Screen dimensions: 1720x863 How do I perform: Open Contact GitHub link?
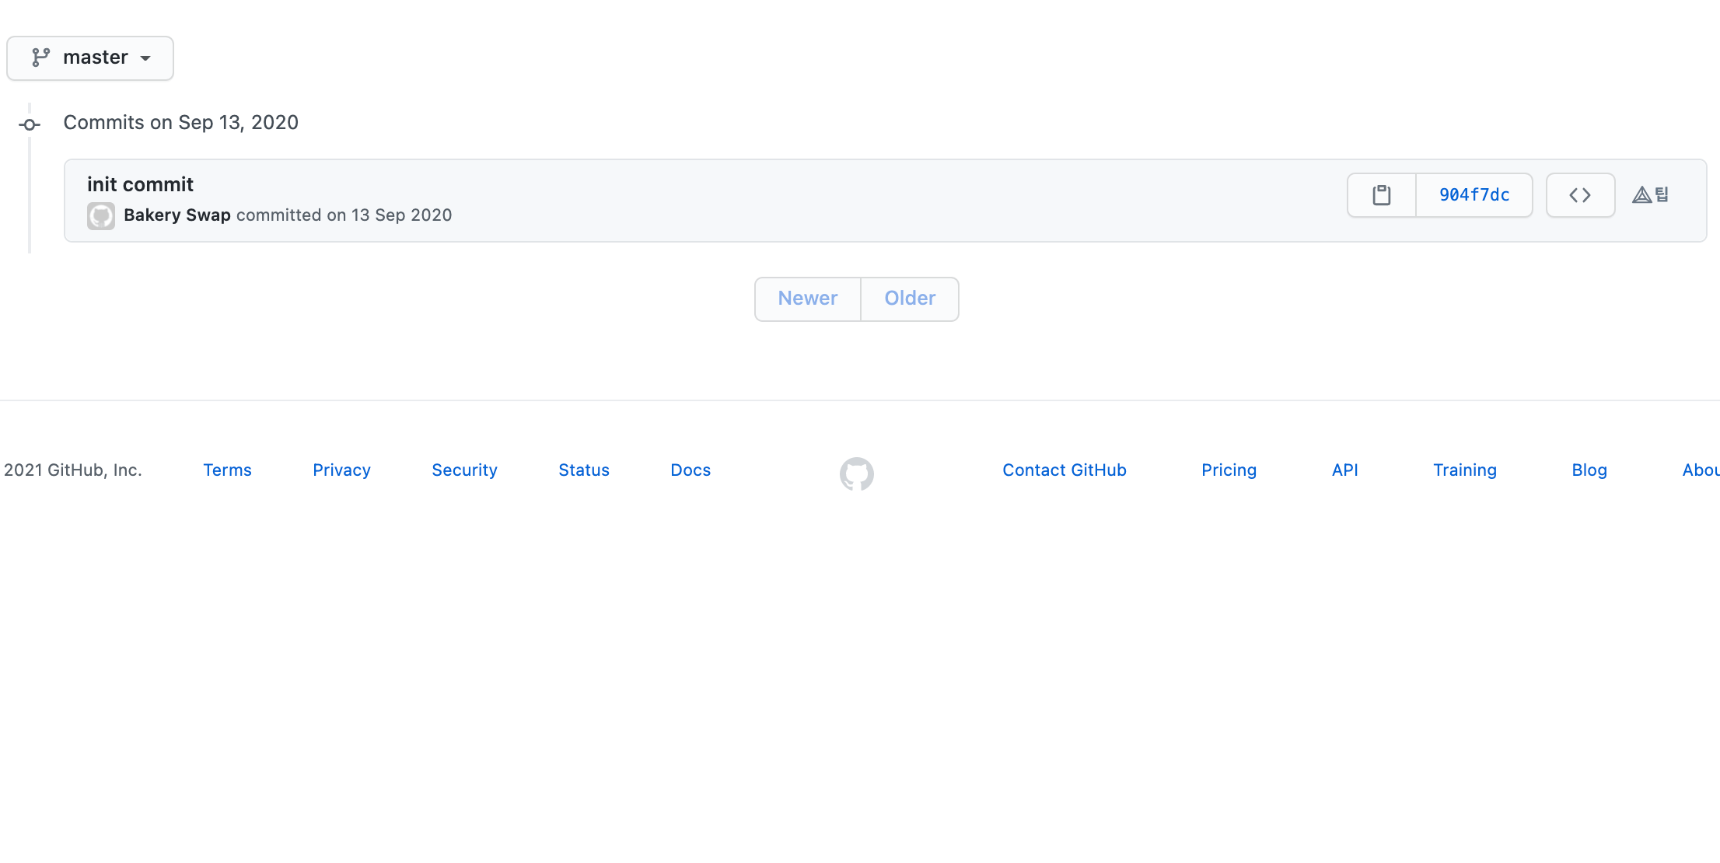click(x=1064, y=470)
